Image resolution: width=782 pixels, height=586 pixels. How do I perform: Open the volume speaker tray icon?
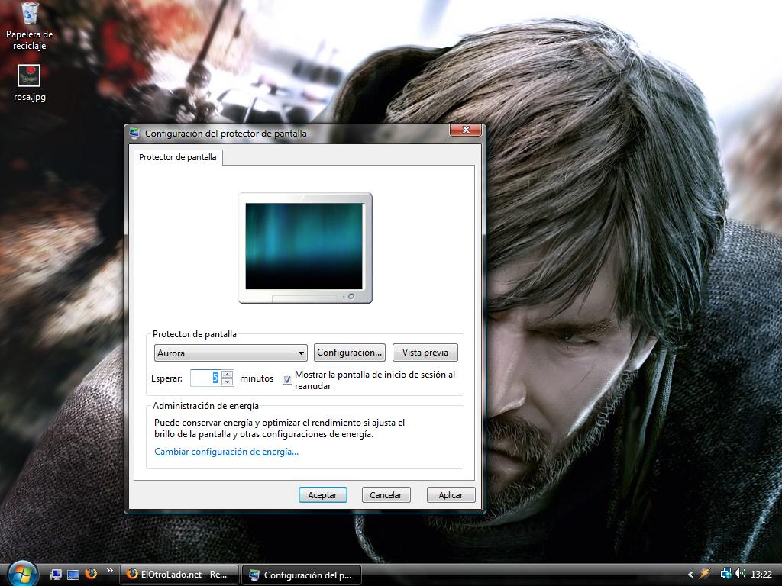(x=739, y=574)
